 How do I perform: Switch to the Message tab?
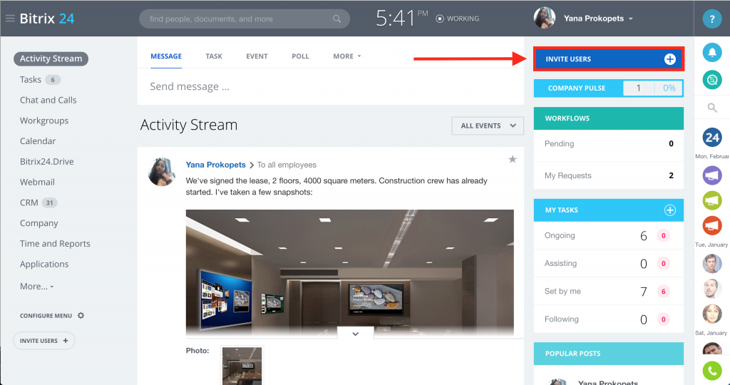click(x=165, y=56)
